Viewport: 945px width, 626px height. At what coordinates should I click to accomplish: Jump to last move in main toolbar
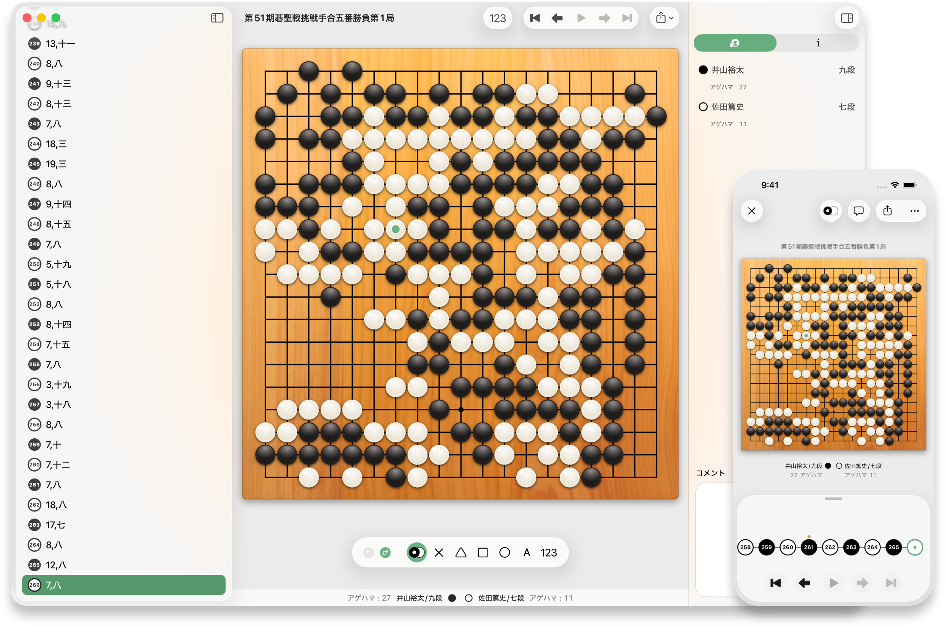(627, 18)
